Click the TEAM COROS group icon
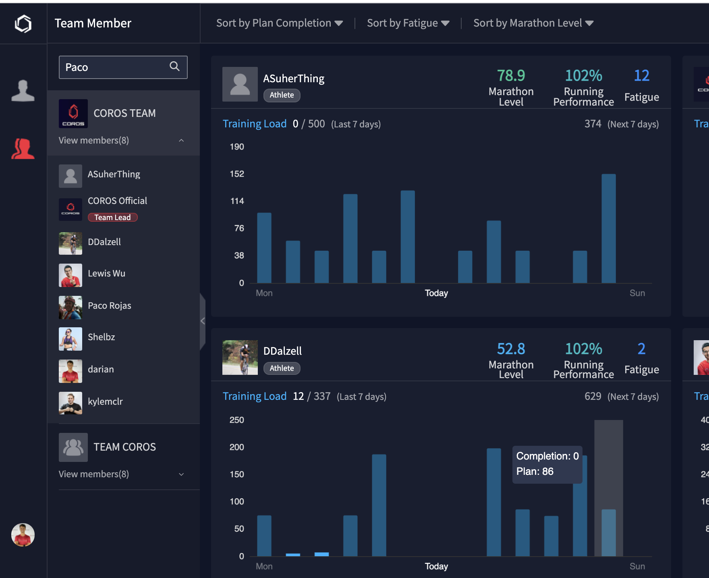 click(x=73, y=447)
